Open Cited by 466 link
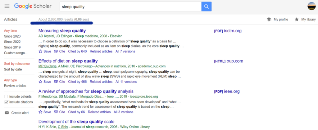The height and width of the screenshot is (130, 318). coord(77,82)
